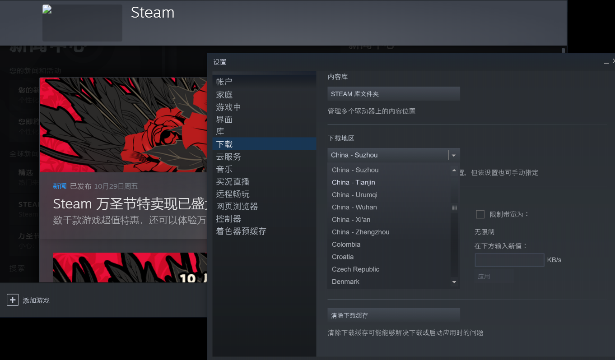Go to the 音乐 settings category

pyautogui.click(x=264, y=169)
